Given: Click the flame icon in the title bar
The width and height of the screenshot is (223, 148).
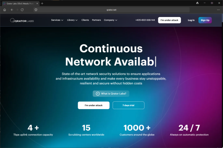Looking at the screenshot, I should pyautogui.click(x=197, y=3).
